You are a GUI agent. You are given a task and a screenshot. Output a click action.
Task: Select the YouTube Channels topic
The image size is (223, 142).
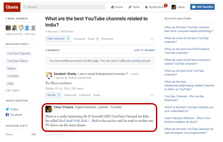(19, 53)
